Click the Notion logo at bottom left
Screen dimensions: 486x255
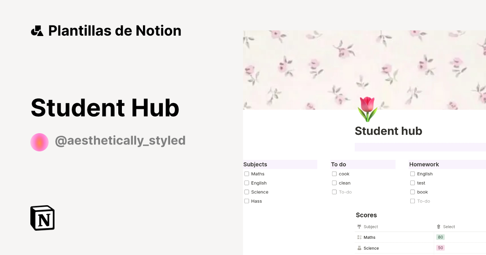pos(42,218)
